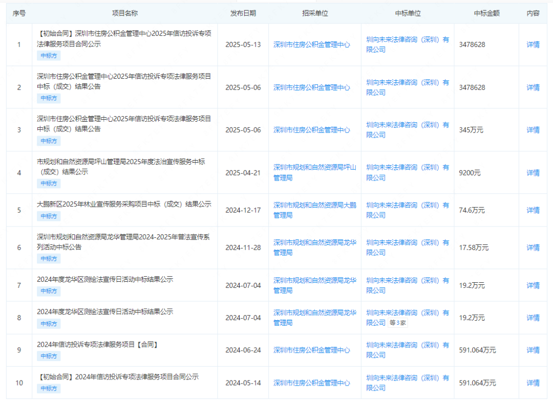
Task: Click 深圳市住房公积金管理中心 link in row 1
Action: coord(311,44)
